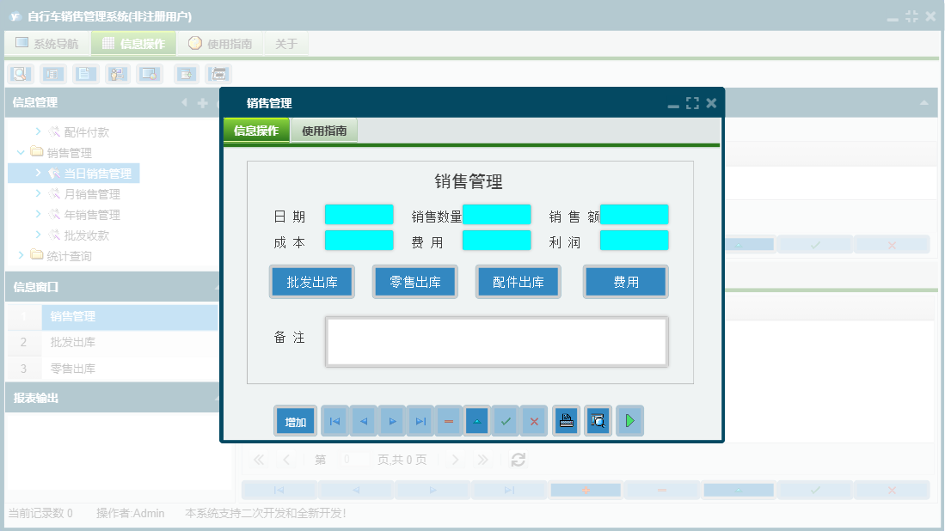Viewport: 945px width, 531px height.
Task: Confirm changes with the green checkmark icon
Action: click(505, 420)
